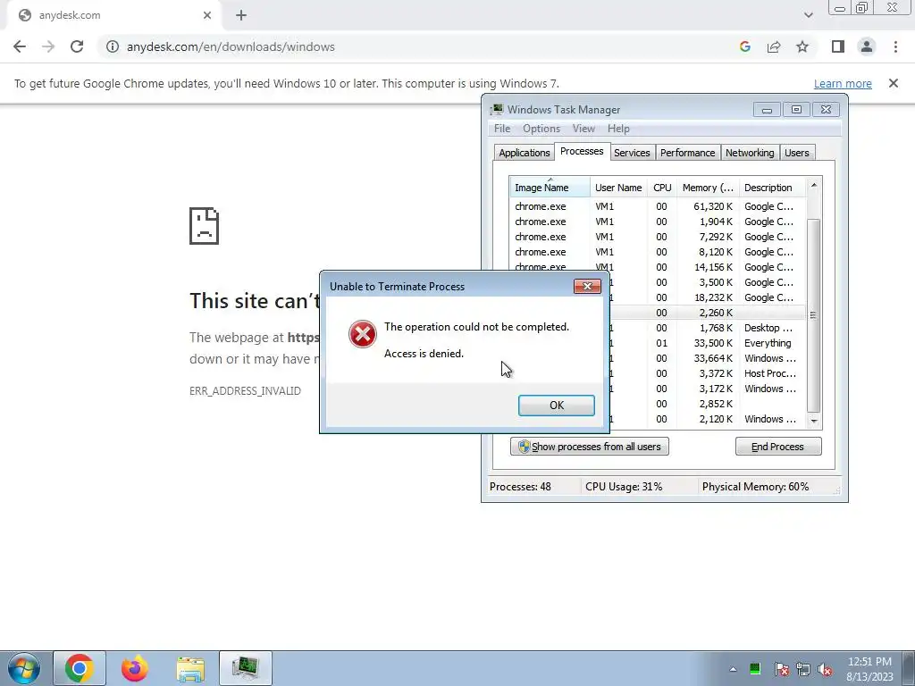The image size is (915, 686).
Task: Select the Host Proc... process row
Action: [708, 373]
